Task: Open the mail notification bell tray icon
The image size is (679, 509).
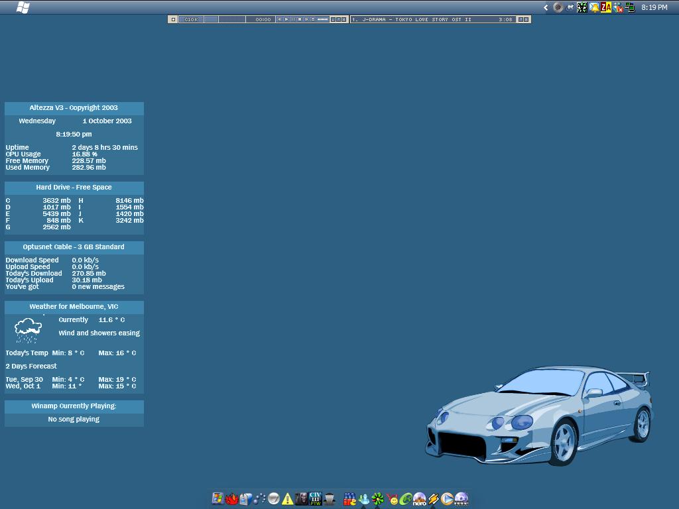Action: [594, 7]
